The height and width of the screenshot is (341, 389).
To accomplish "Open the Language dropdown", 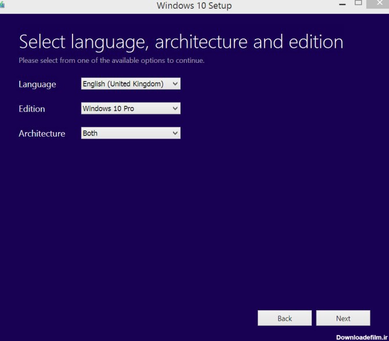I will coord(131,84).
